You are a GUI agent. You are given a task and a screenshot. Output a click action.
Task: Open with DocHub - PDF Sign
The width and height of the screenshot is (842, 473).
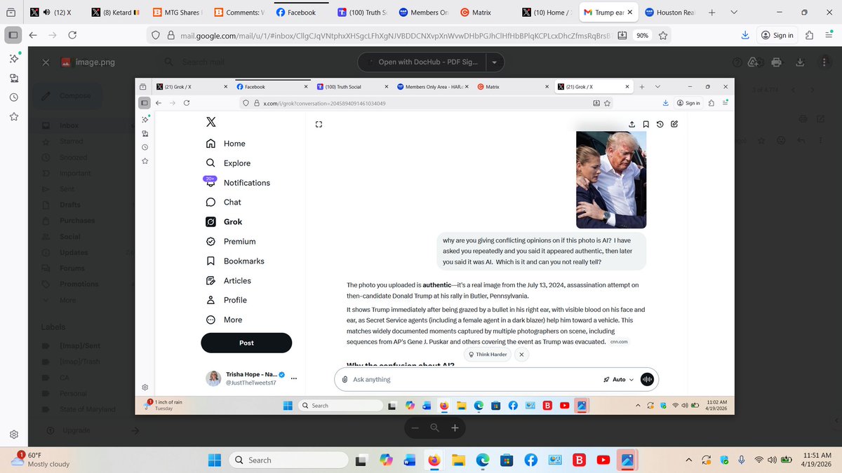click(x=422, y=62)
